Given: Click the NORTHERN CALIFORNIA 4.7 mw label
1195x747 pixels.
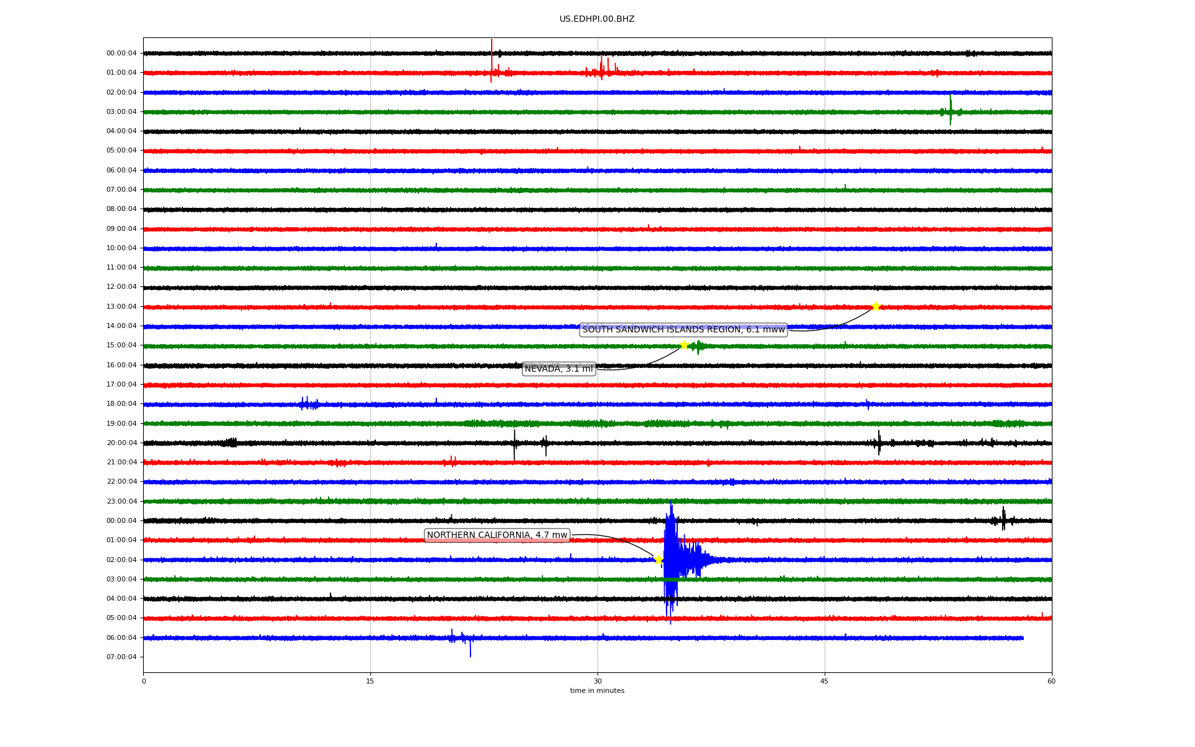Looking at the screenshot, I should click(x=497, y=535).
